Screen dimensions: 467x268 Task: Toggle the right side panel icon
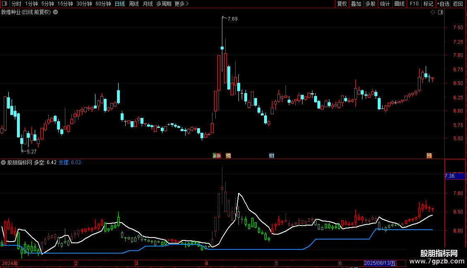pos(441,12)
